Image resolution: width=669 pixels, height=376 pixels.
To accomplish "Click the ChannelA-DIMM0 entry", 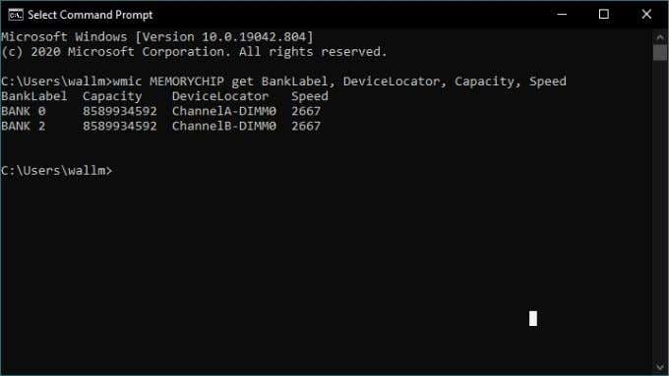I will click(x=224, y=111).
